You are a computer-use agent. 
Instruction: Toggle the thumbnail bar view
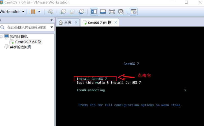103,12
